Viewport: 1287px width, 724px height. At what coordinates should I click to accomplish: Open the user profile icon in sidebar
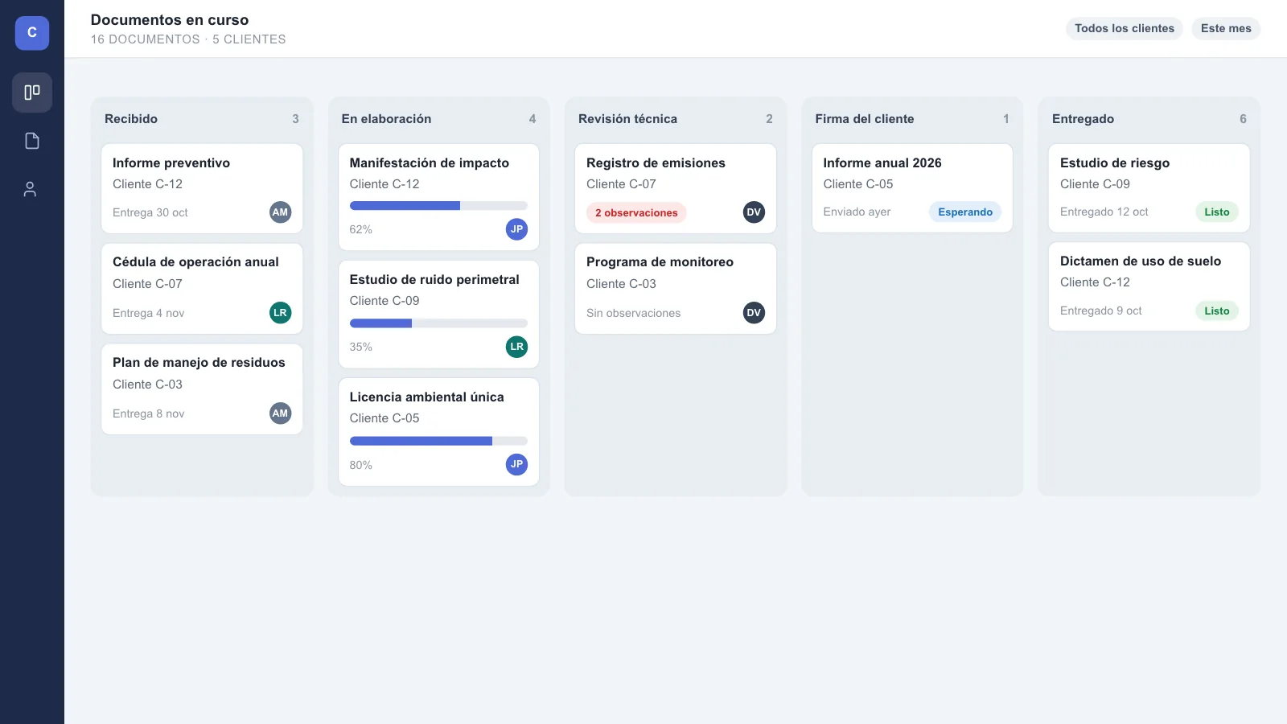[31, 189]
